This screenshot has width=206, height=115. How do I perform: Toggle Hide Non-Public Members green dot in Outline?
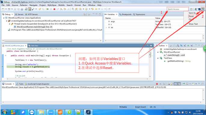pos(188,46)
